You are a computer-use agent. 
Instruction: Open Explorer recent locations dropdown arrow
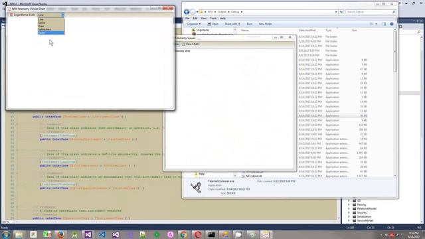[197, 12]
